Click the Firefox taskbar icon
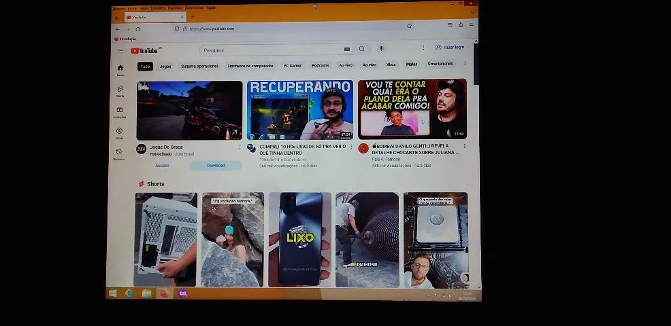Screen dimensions: 671x326 [165, 293]
